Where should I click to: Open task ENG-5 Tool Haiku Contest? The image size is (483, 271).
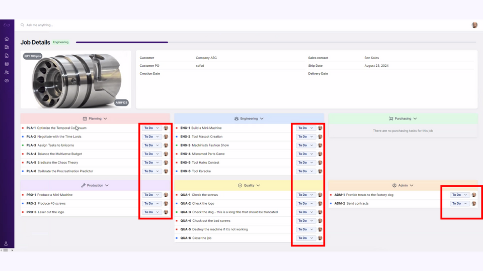(x=200, y=163)
